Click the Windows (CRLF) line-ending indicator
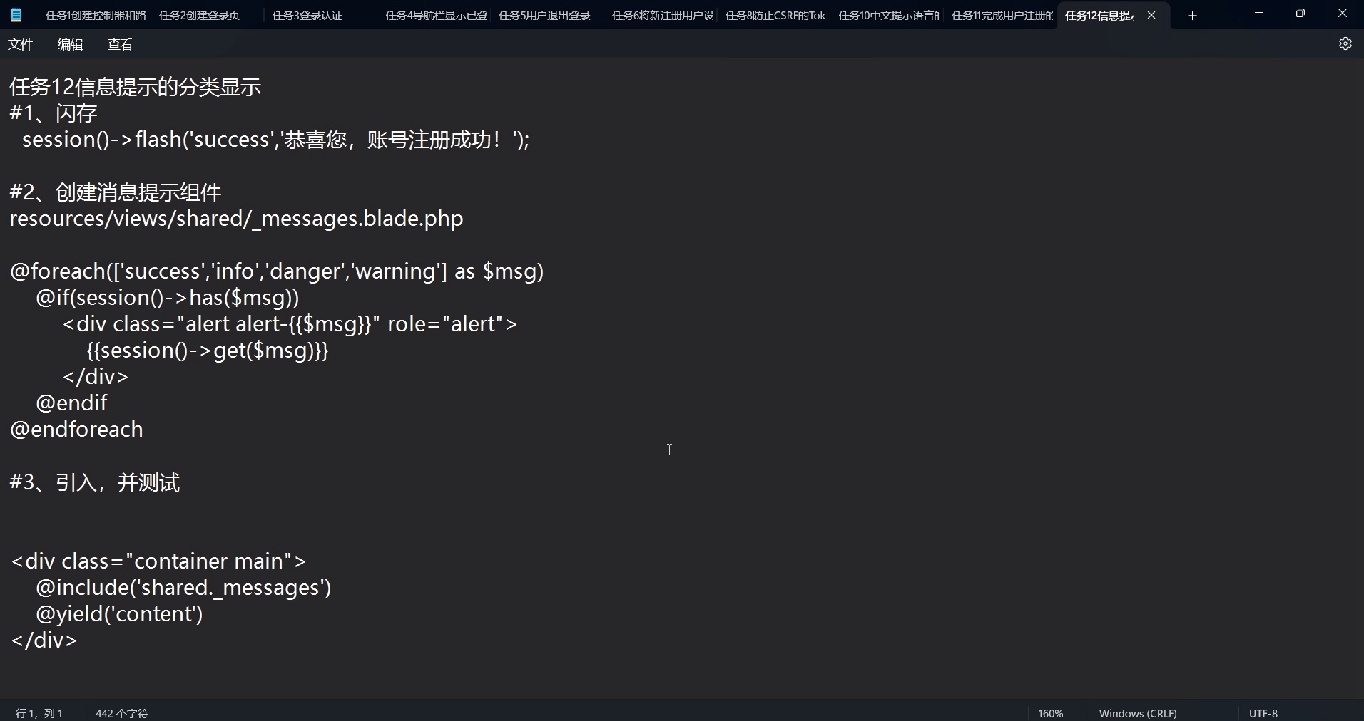 tap(1138, 712)
